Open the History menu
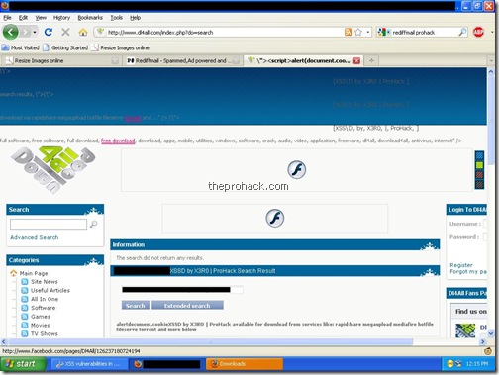 coord(61,18)
